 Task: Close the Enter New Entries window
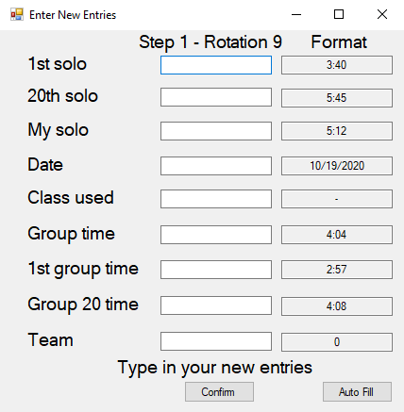(382, 14)
